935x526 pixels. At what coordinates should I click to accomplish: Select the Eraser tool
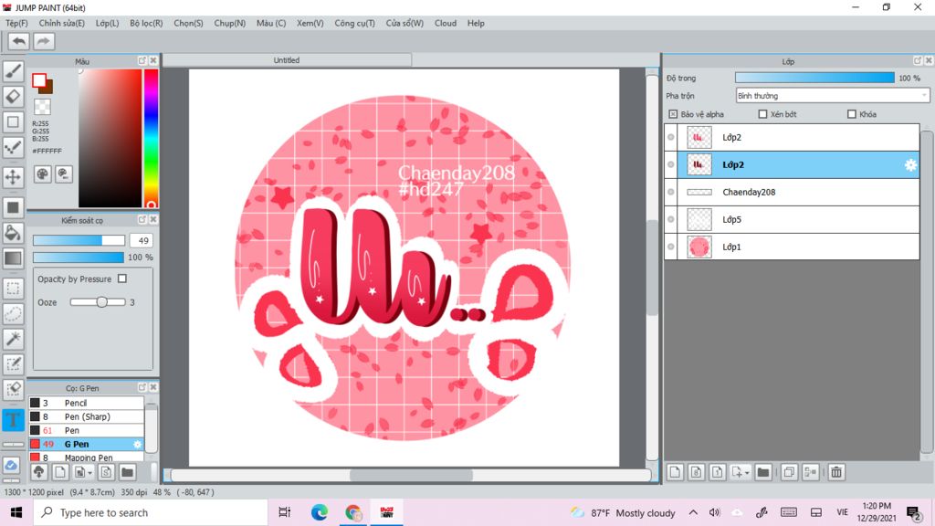pos(13,96)
